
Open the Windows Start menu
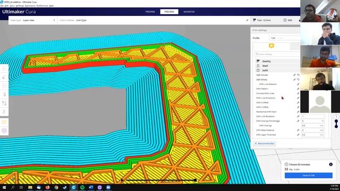[x=4, y=187]
